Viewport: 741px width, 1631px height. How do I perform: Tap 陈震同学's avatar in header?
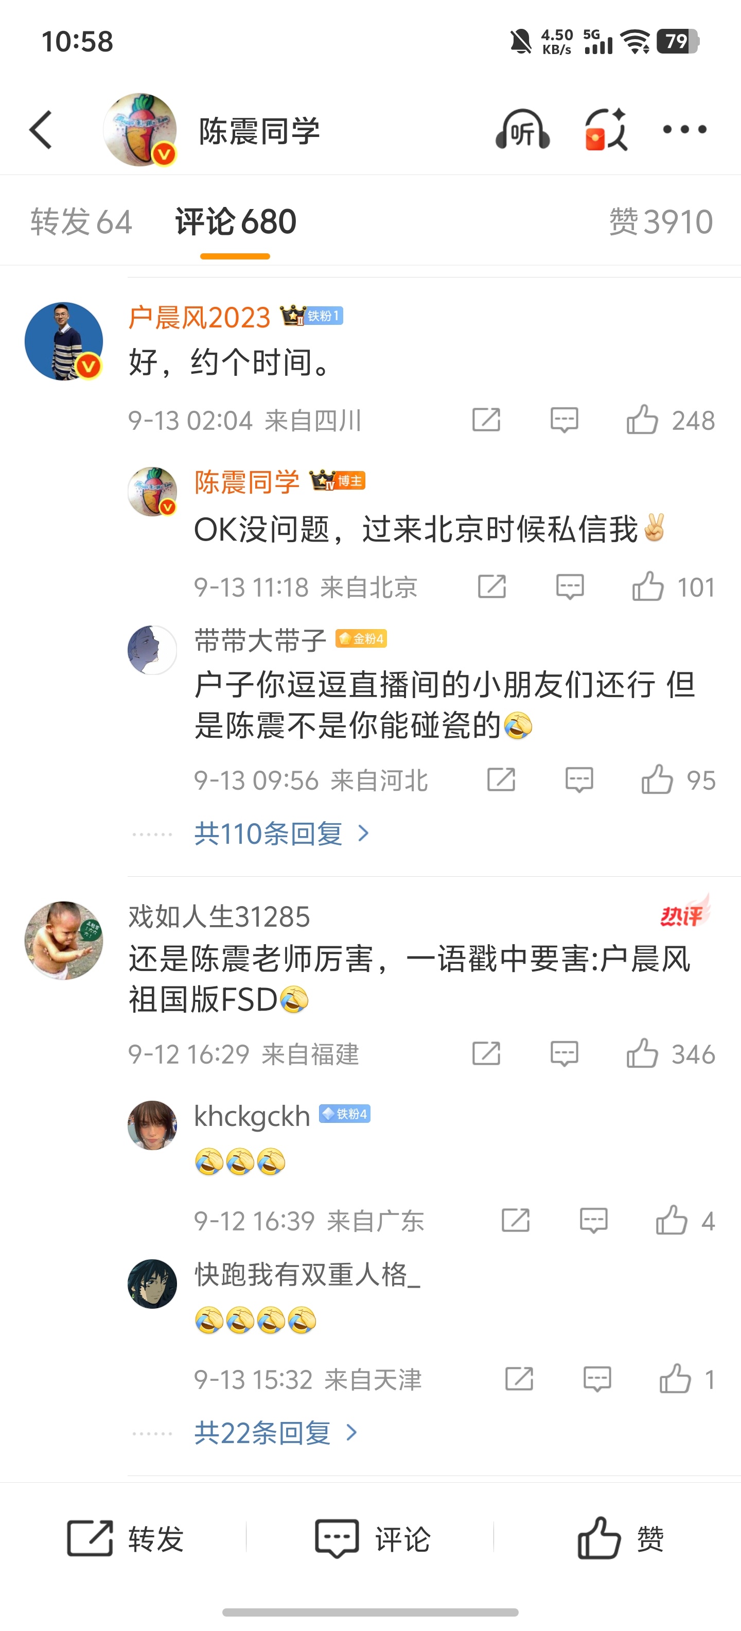point(140,130)
